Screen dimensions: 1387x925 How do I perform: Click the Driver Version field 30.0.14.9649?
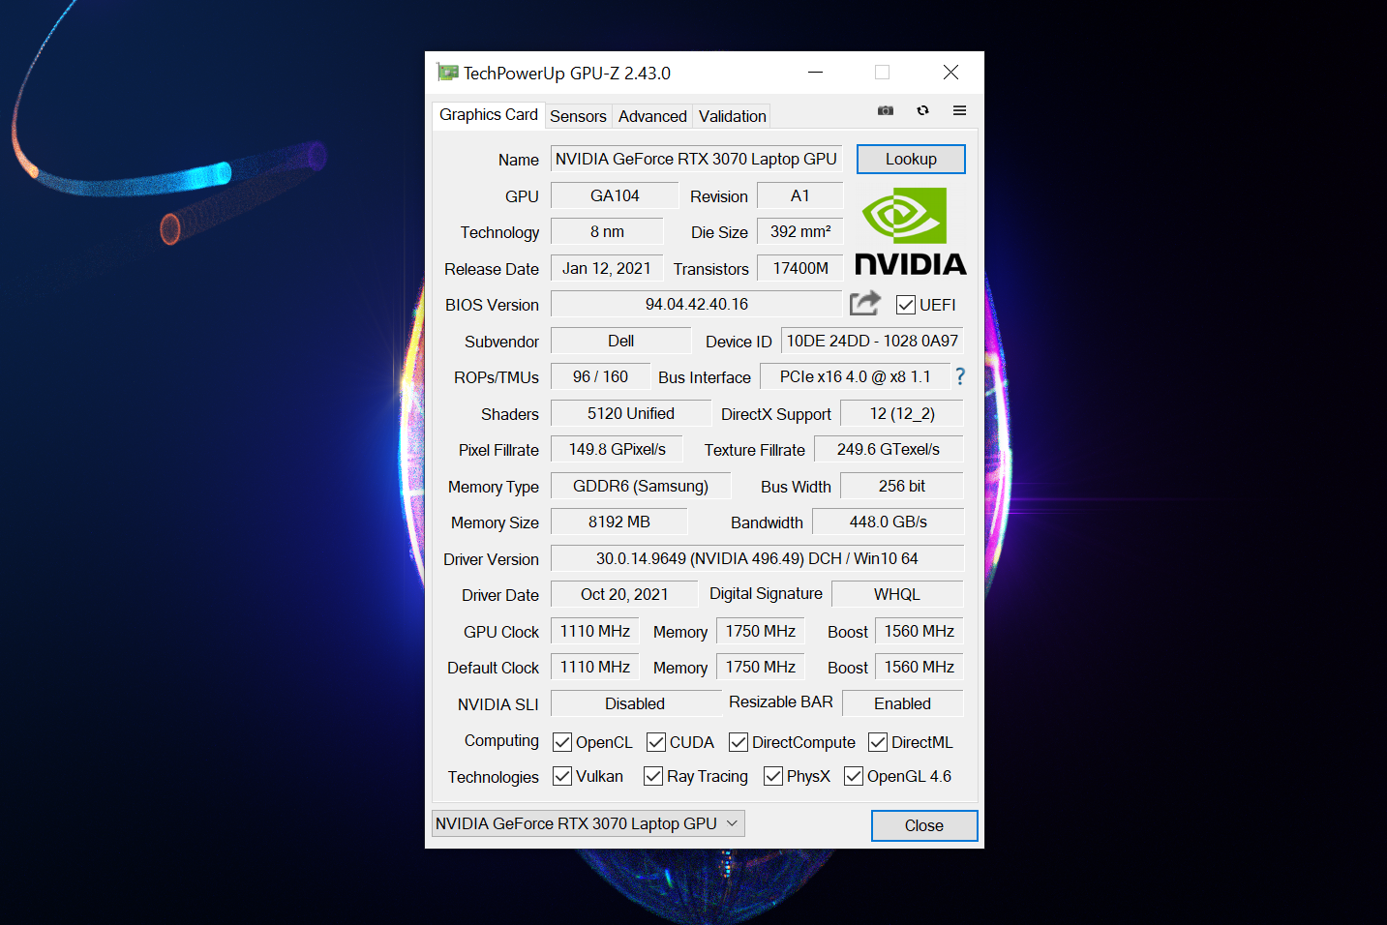[x=757, y=558]
